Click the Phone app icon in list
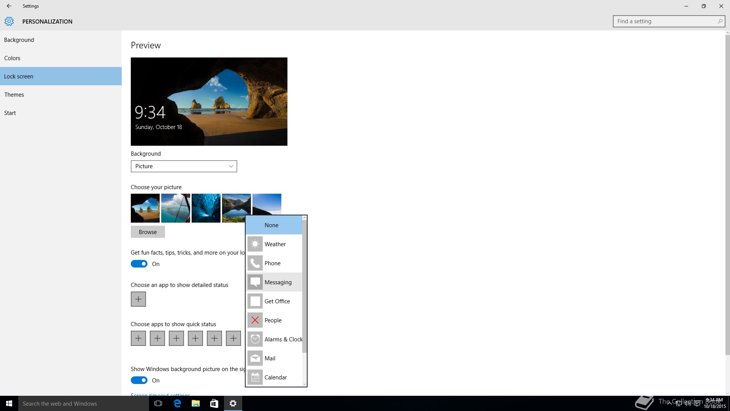 point(255,263)
